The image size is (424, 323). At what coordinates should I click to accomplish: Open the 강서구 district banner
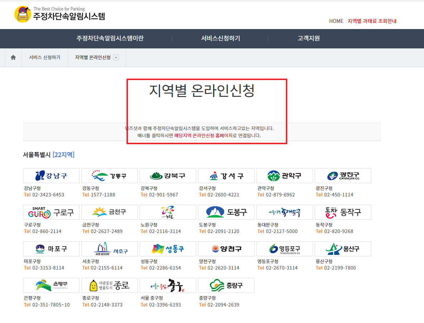[x=226, y=176]
